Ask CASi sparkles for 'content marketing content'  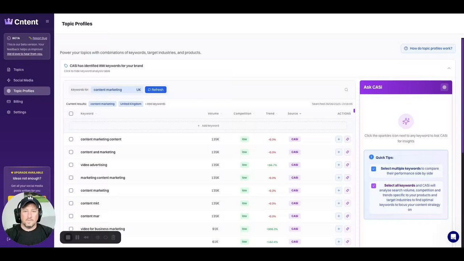point(347,139)
